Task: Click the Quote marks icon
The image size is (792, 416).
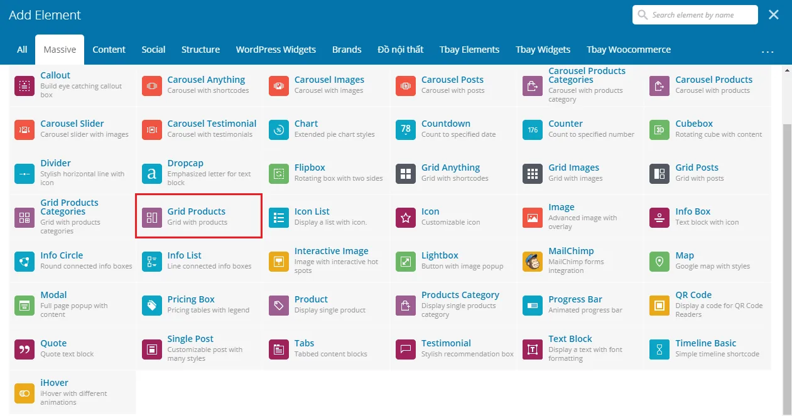Action: point(24,349)
